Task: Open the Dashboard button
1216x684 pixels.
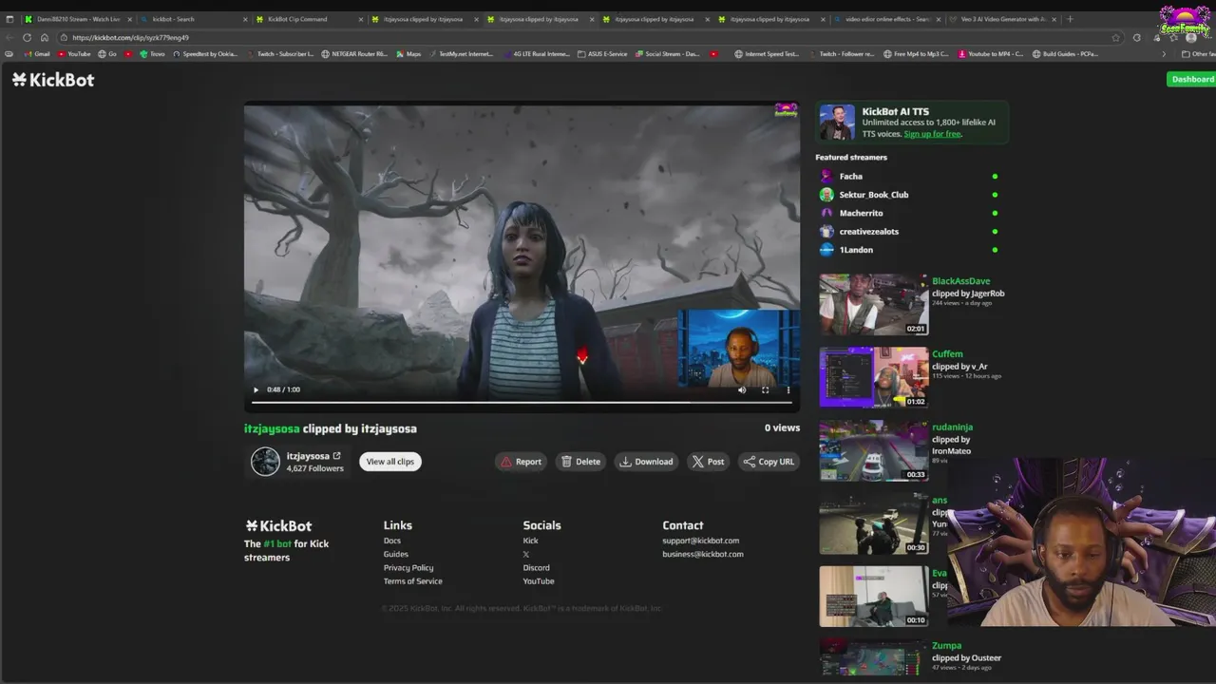Action: tap(1192, 79)
